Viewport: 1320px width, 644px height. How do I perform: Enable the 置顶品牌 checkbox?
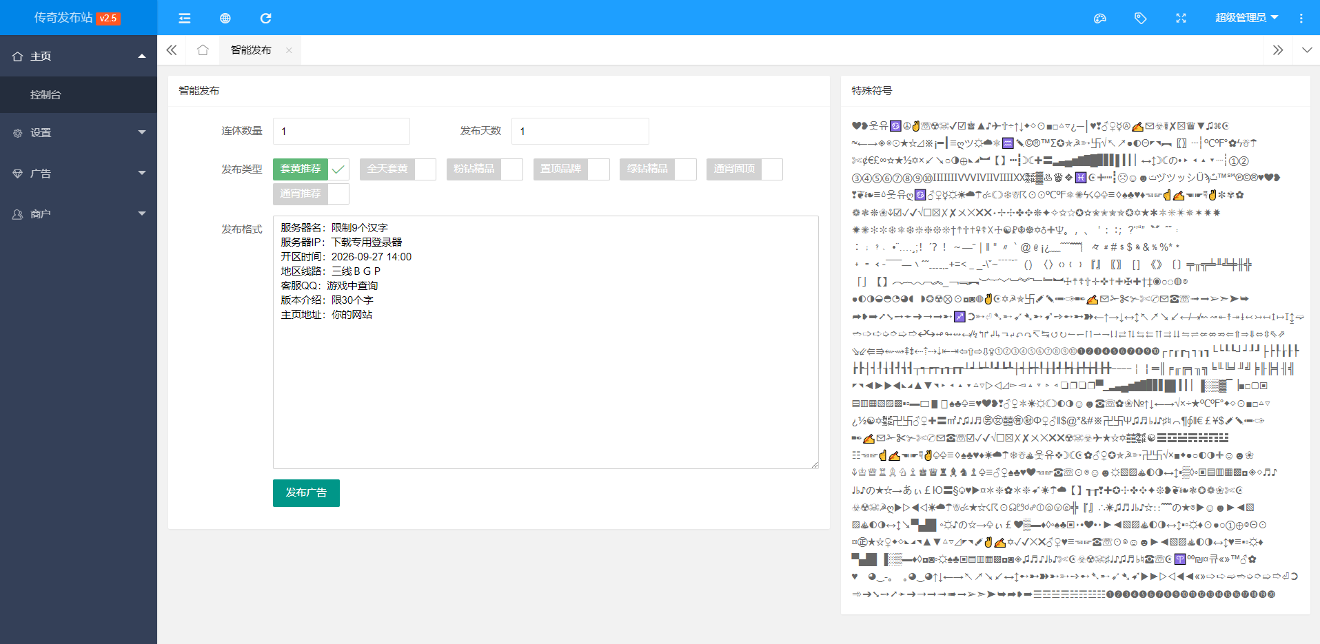click(571, 169)
